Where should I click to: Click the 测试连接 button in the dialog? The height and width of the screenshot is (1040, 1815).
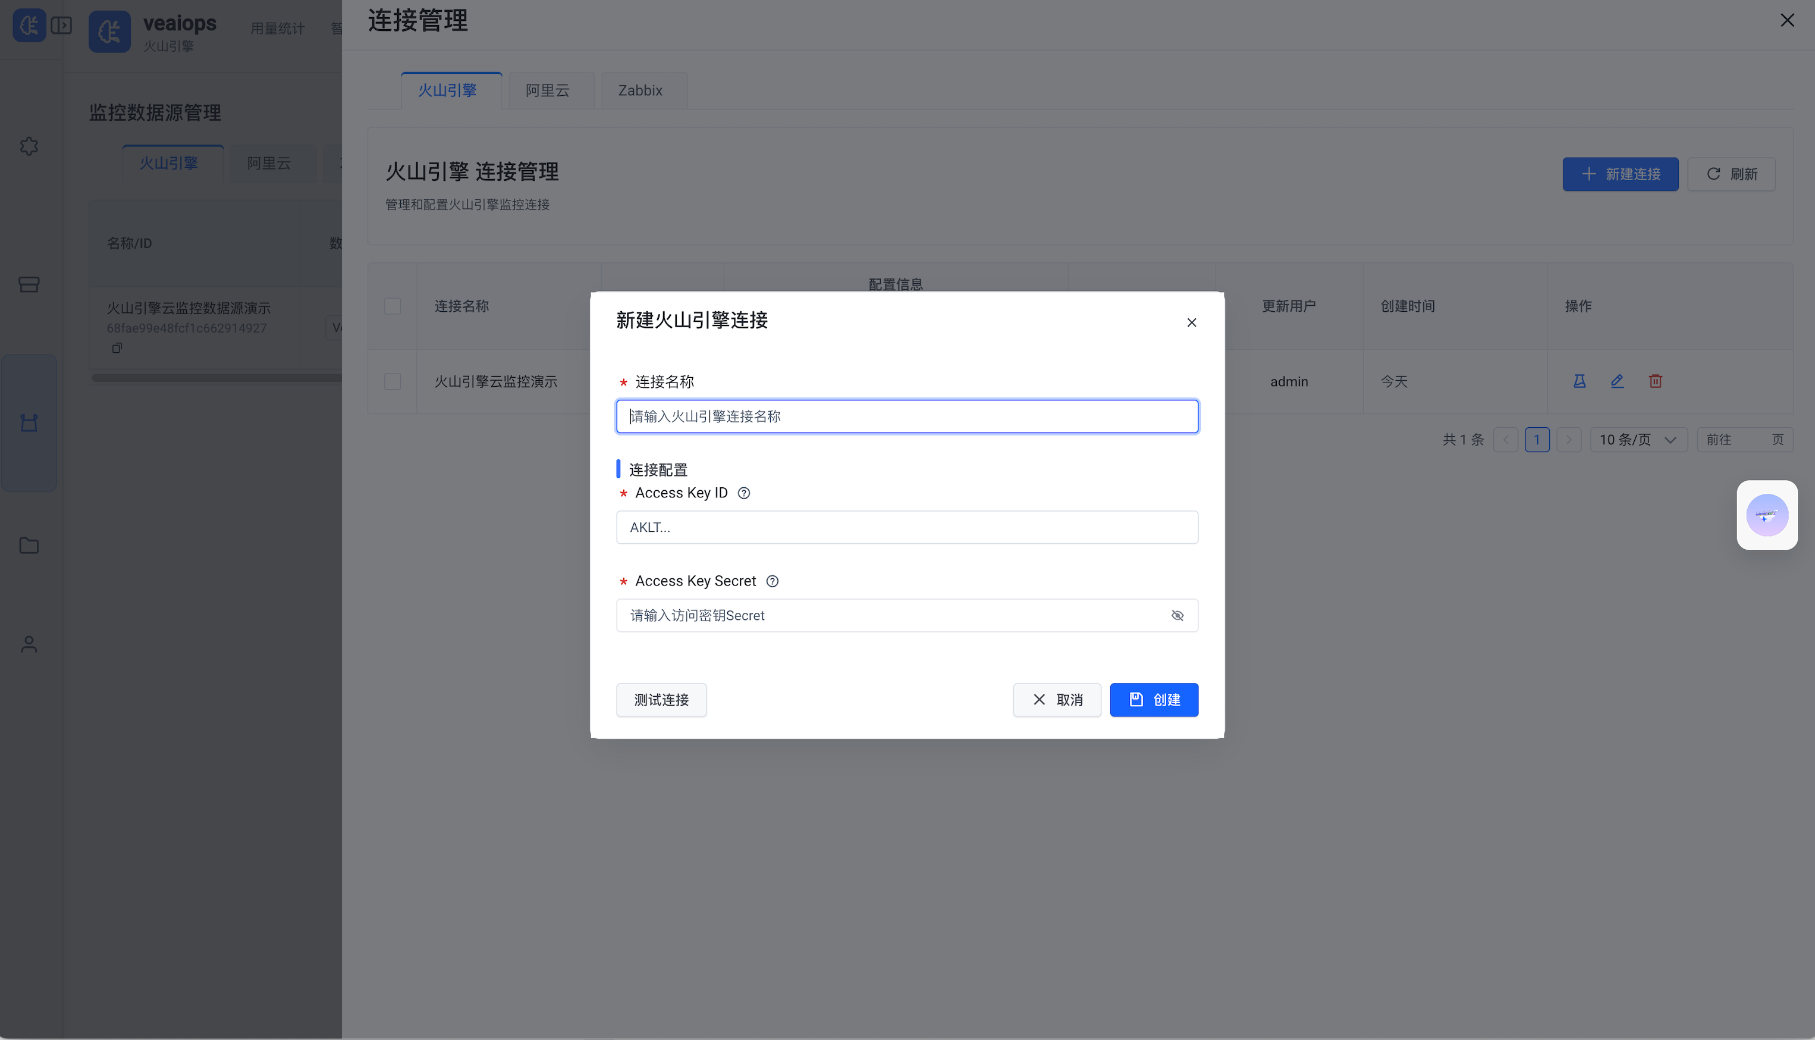[x=661, y=699]
